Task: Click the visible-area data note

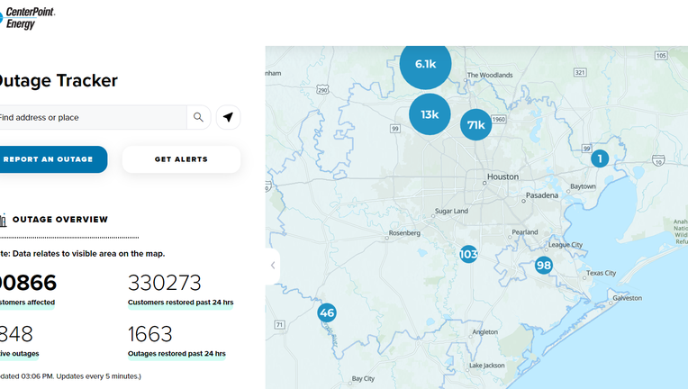Action: [x=83, y=254]
